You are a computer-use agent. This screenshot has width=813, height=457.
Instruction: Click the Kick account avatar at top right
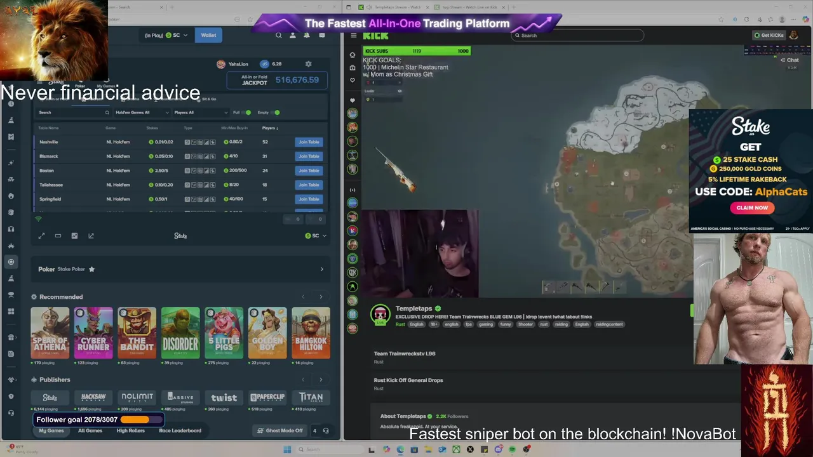793,36
